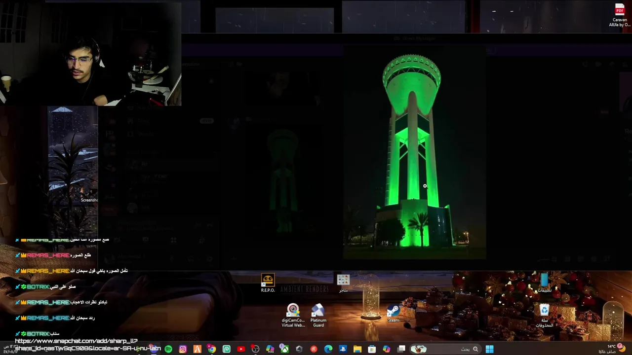
Task: Click the green illuminated tower image
Action: (414, 152)
